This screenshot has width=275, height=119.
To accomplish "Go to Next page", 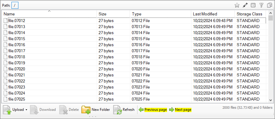I will click(x=180, y=110).
